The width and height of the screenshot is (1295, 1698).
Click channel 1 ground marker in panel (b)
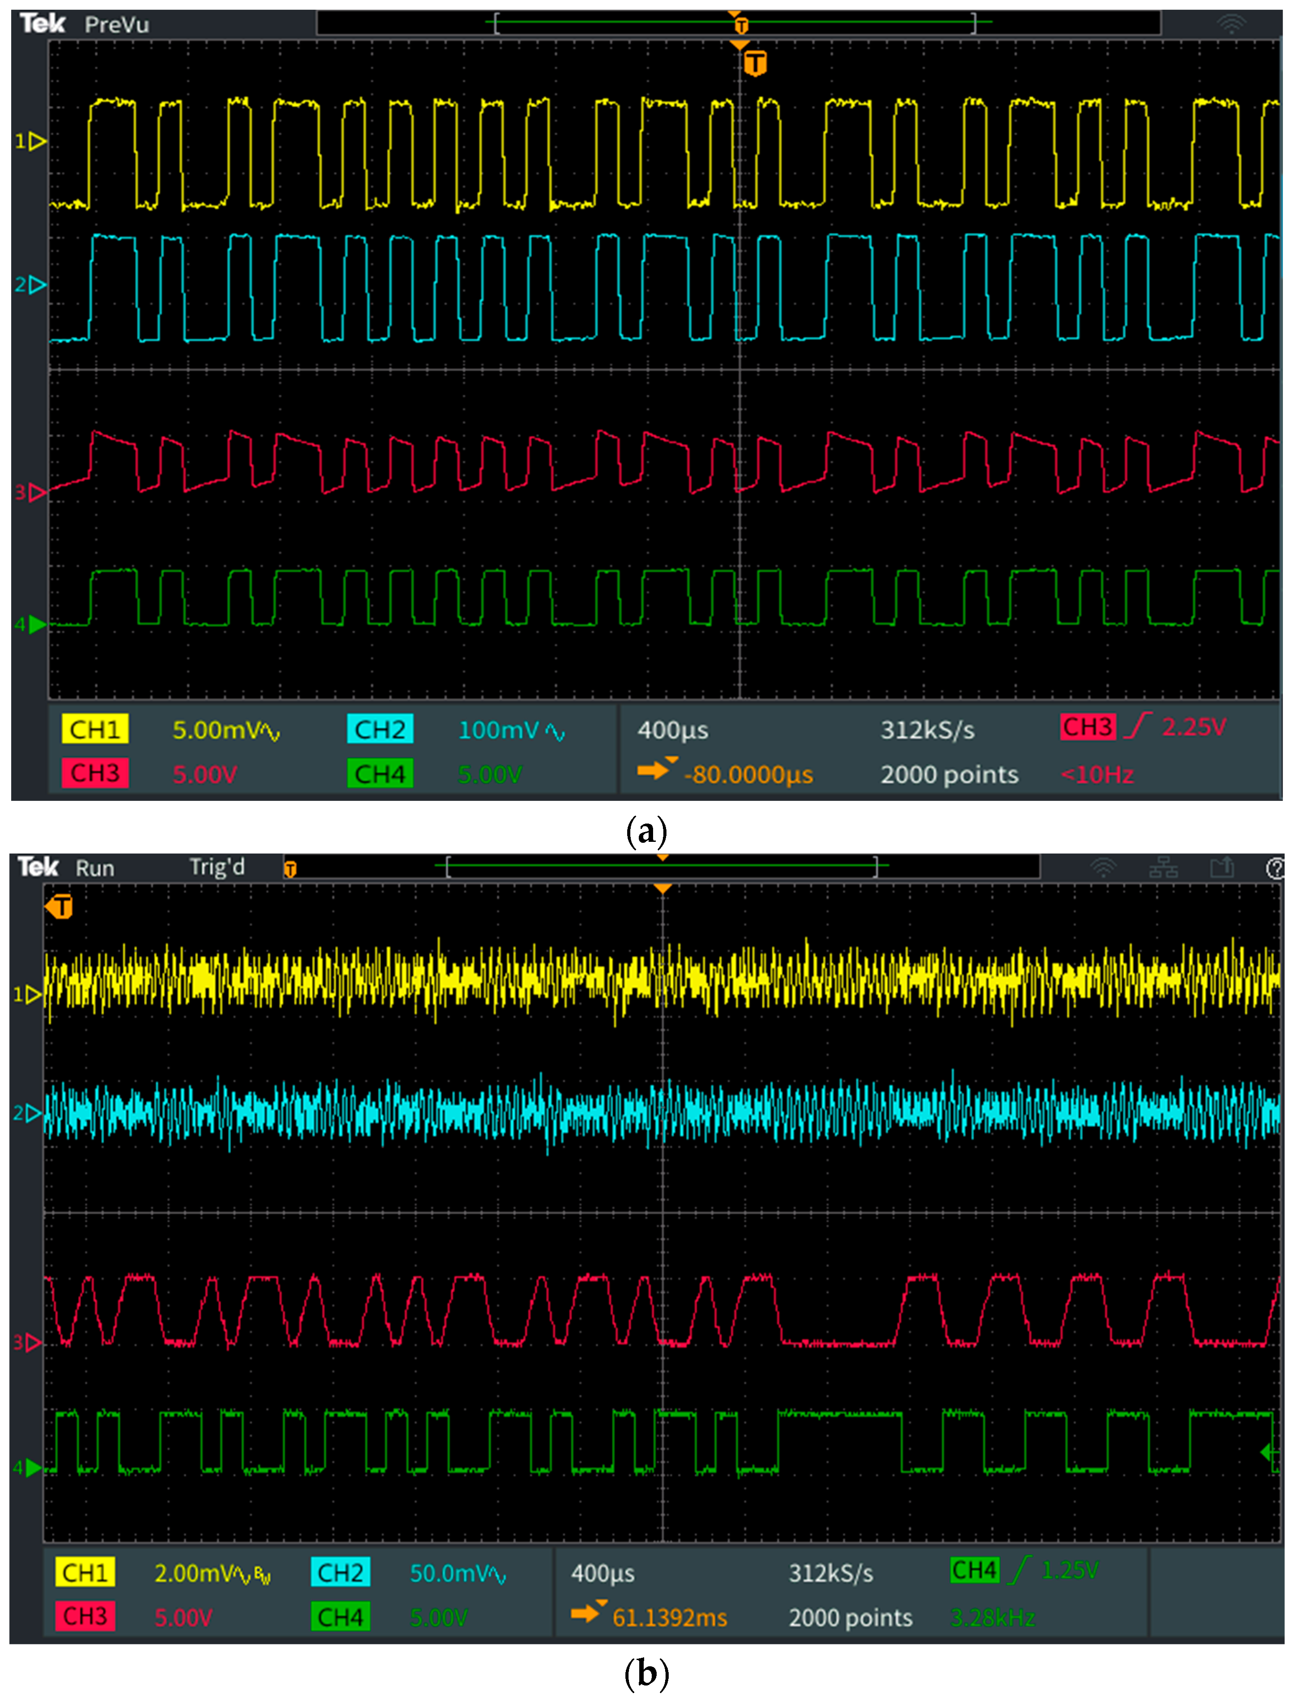point(27,995)
